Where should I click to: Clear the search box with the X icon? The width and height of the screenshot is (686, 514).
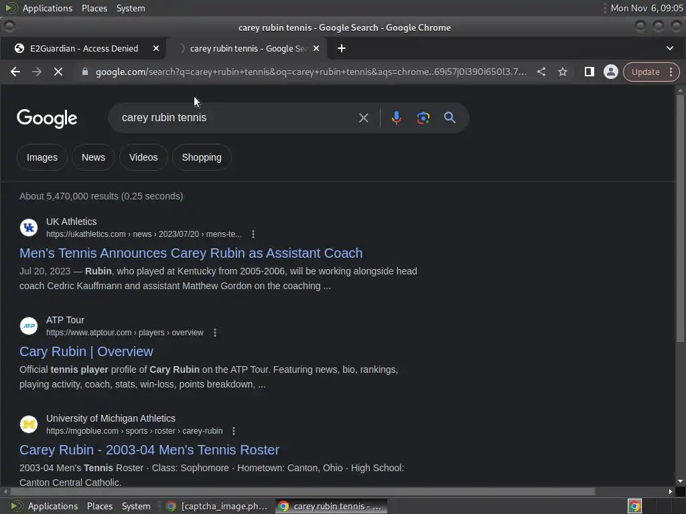364,118
